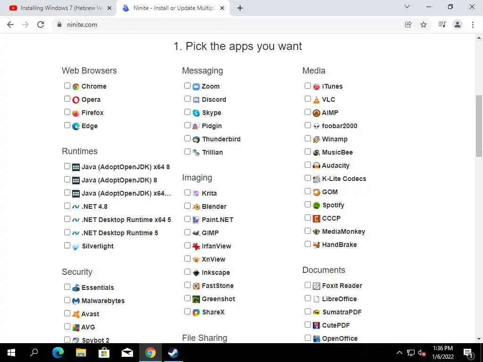The height and width of the screenshot is (362, 483).
Task: Click the GIMP mascot icon
Action: point(196,233)
